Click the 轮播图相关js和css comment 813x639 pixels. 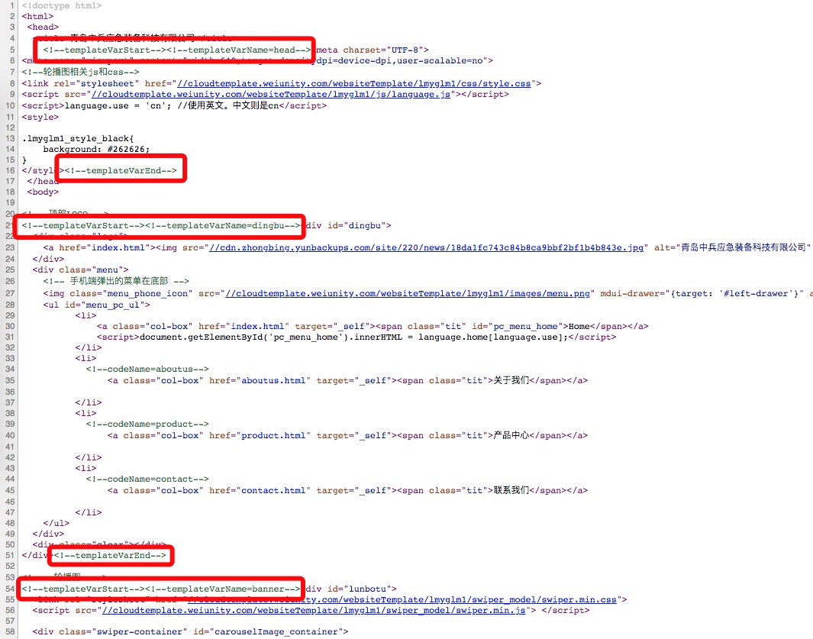tap(80, 72)
